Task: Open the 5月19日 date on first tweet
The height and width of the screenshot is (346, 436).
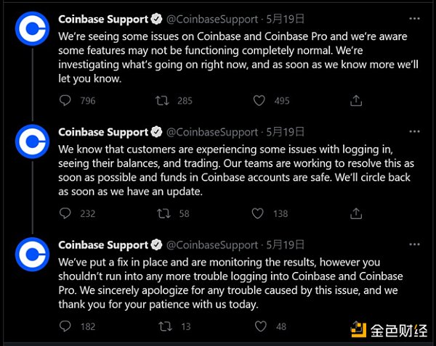Action: (286, 19)
